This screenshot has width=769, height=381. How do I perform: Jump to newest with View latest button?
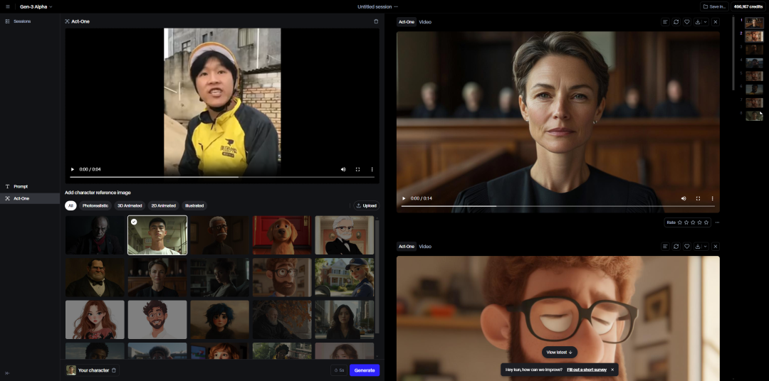559,352
